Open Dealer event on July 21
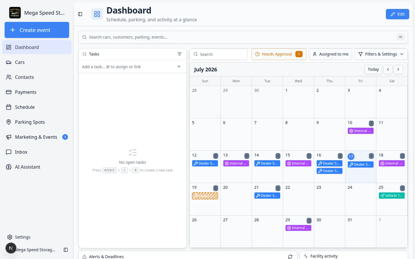 pos(267,196)
